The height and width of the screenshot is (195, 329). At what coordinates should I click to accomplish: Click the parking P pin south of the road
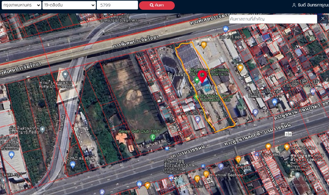(221, 167)
